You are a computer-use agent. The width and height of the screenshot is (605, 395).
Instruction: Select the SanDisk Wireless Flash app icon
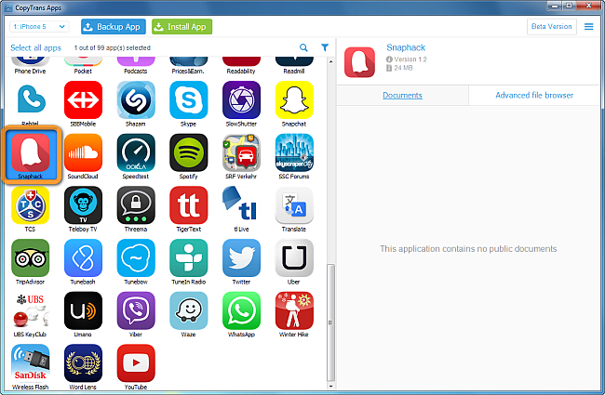(x=30, y=363)
